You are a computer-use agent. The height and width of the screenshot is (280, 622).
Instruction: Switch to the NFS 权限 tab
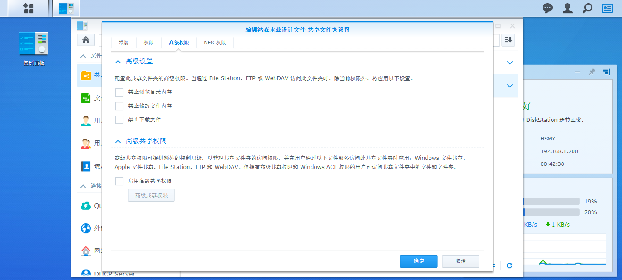[x=215, y=43]
